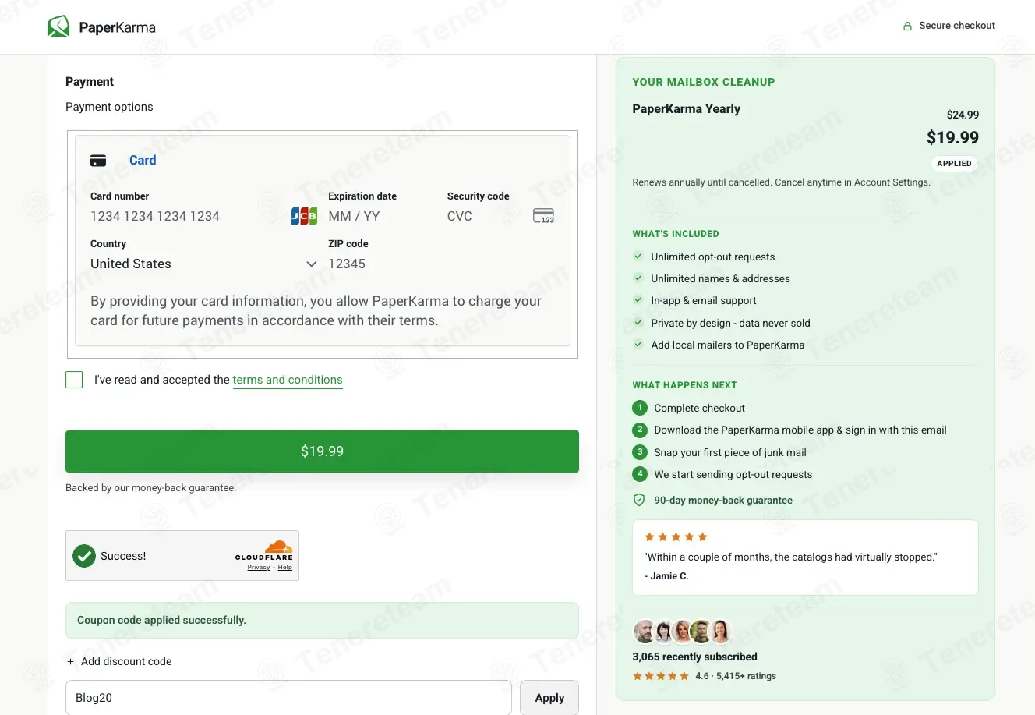Open the terms and conditions link
1035x715 pixels.
tap(288, 380)
